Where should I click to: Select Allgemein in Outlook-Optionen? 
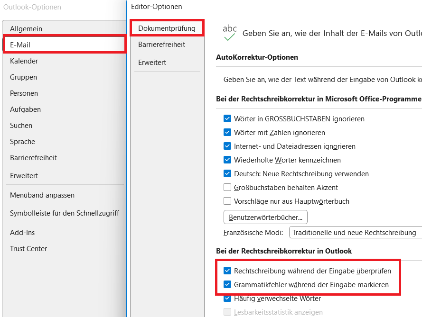coord(65,29)
